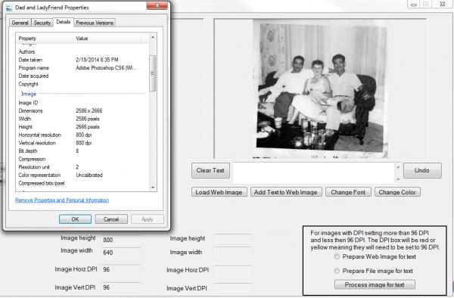Click the Property column header
454x298 pixels.
45,38
